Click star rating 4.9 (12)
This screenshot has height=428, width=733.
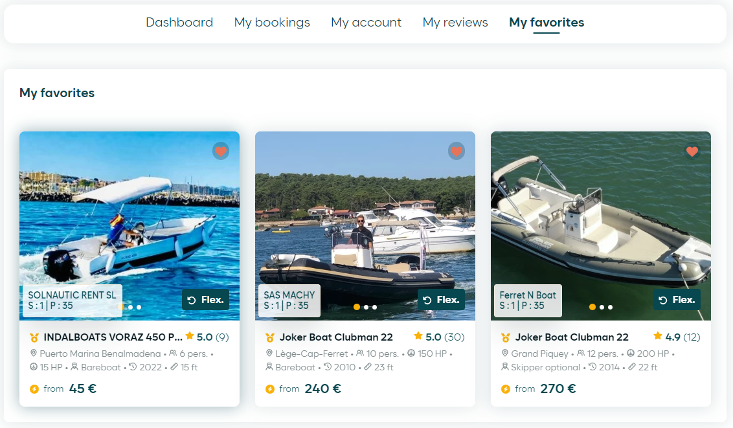677,337
